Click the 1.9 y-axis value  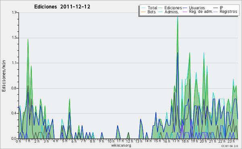tap(14, 12)
